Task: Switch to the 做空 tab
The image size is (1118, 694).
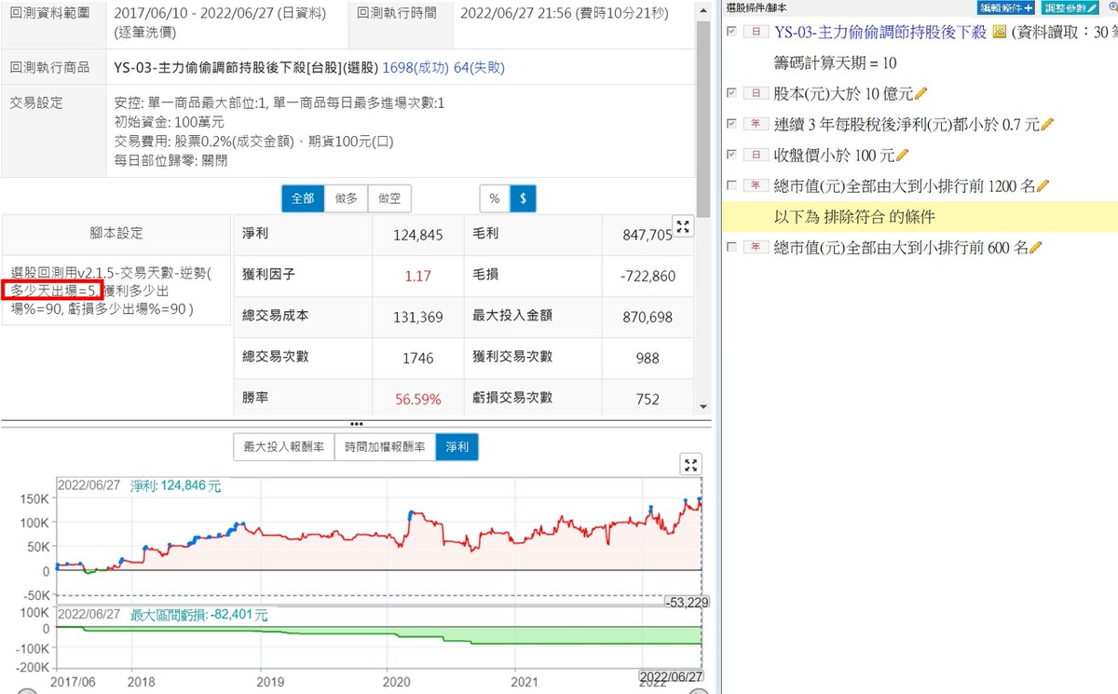Action: coord(389,198)
